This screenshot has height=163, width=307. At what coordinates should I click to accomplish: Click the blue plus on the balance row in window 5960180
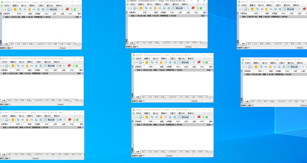pyautogui.click(x=212, y=70)
